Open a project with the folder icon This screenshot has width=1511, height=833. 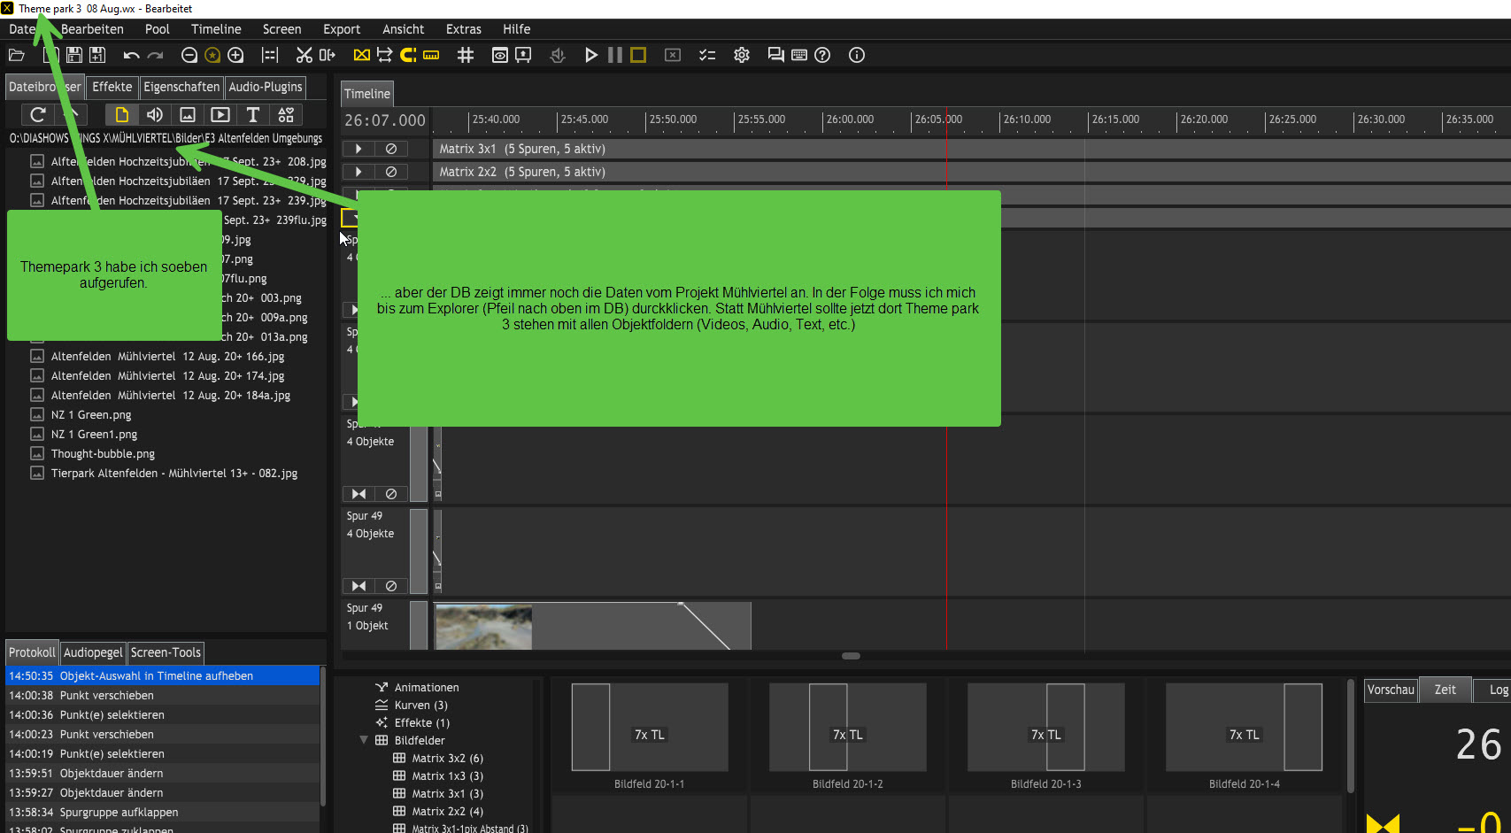point(16,55)
